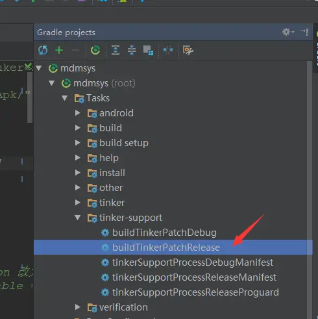Click the android folder icon
This screenshot has width=318, height=319.
tap(92, 114)
